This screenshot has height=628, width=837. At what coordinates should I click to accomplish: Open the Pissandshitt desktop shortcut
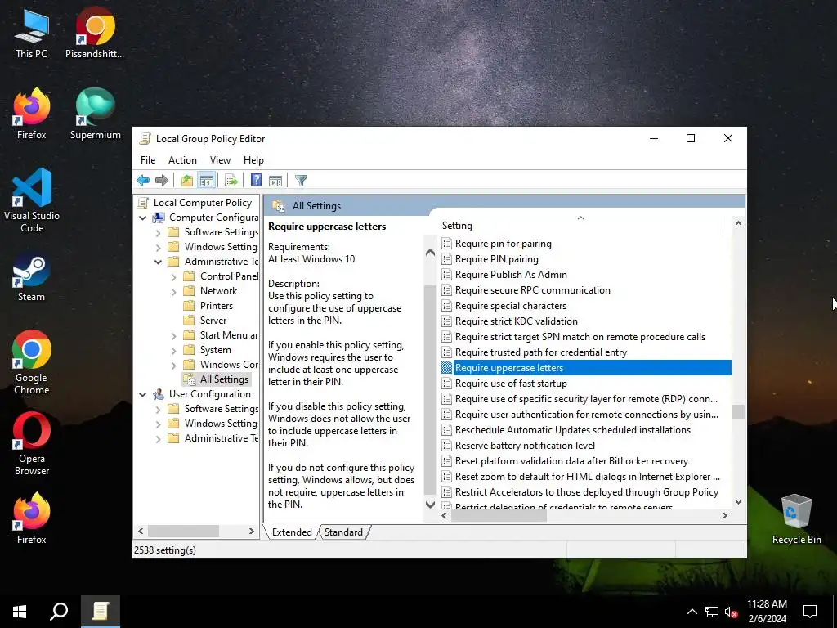[95, 33]
